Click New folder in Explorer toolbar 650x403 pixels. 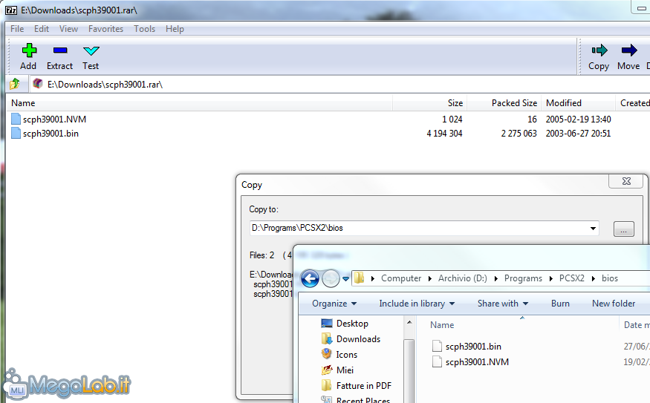pos(614,304)
